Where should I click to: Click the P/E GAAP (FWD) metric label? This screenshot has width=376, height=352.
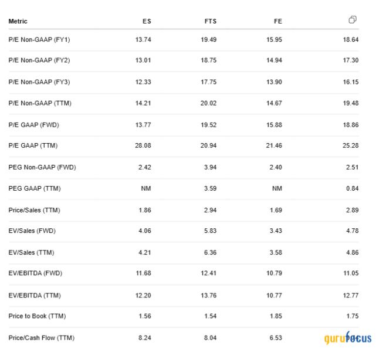click(34, 125)
